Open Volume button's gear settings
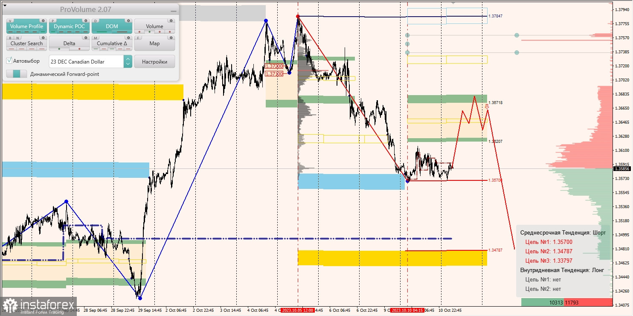The height and width of the screenshot is (316, 633). 171,20
